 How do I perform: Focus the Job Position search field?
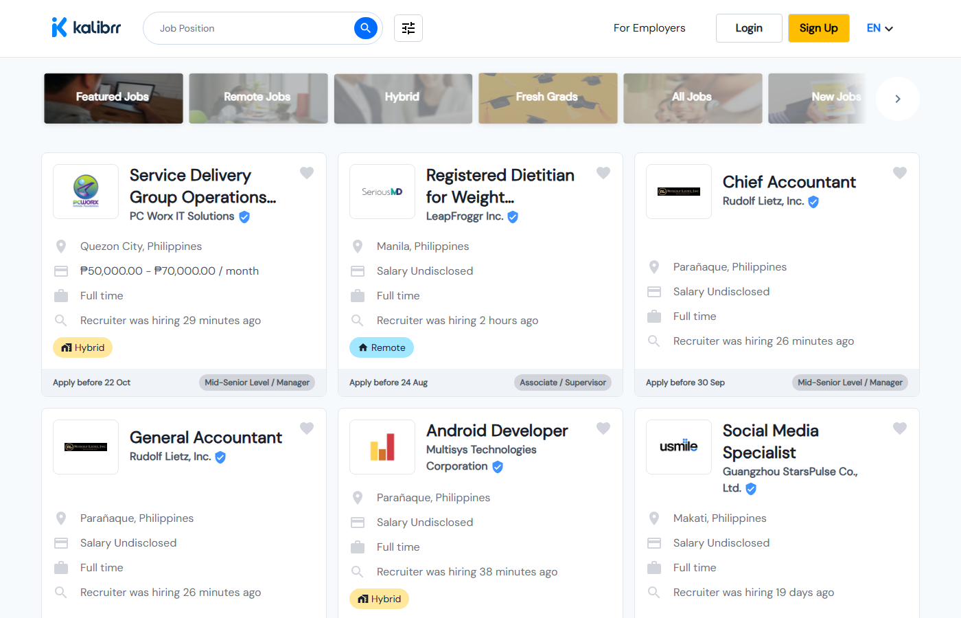[x=254, y=28]
